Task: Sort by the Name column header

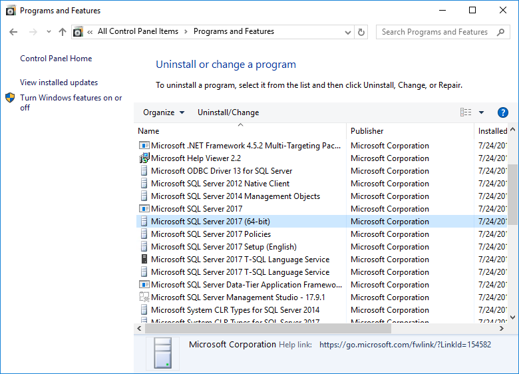Action: point(241,131)
